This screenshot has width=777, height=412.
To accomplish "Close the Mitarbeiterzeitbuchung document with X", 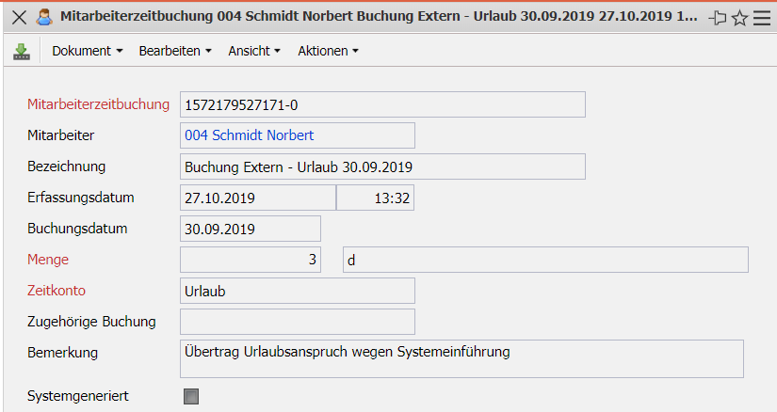I will (19, 17).
